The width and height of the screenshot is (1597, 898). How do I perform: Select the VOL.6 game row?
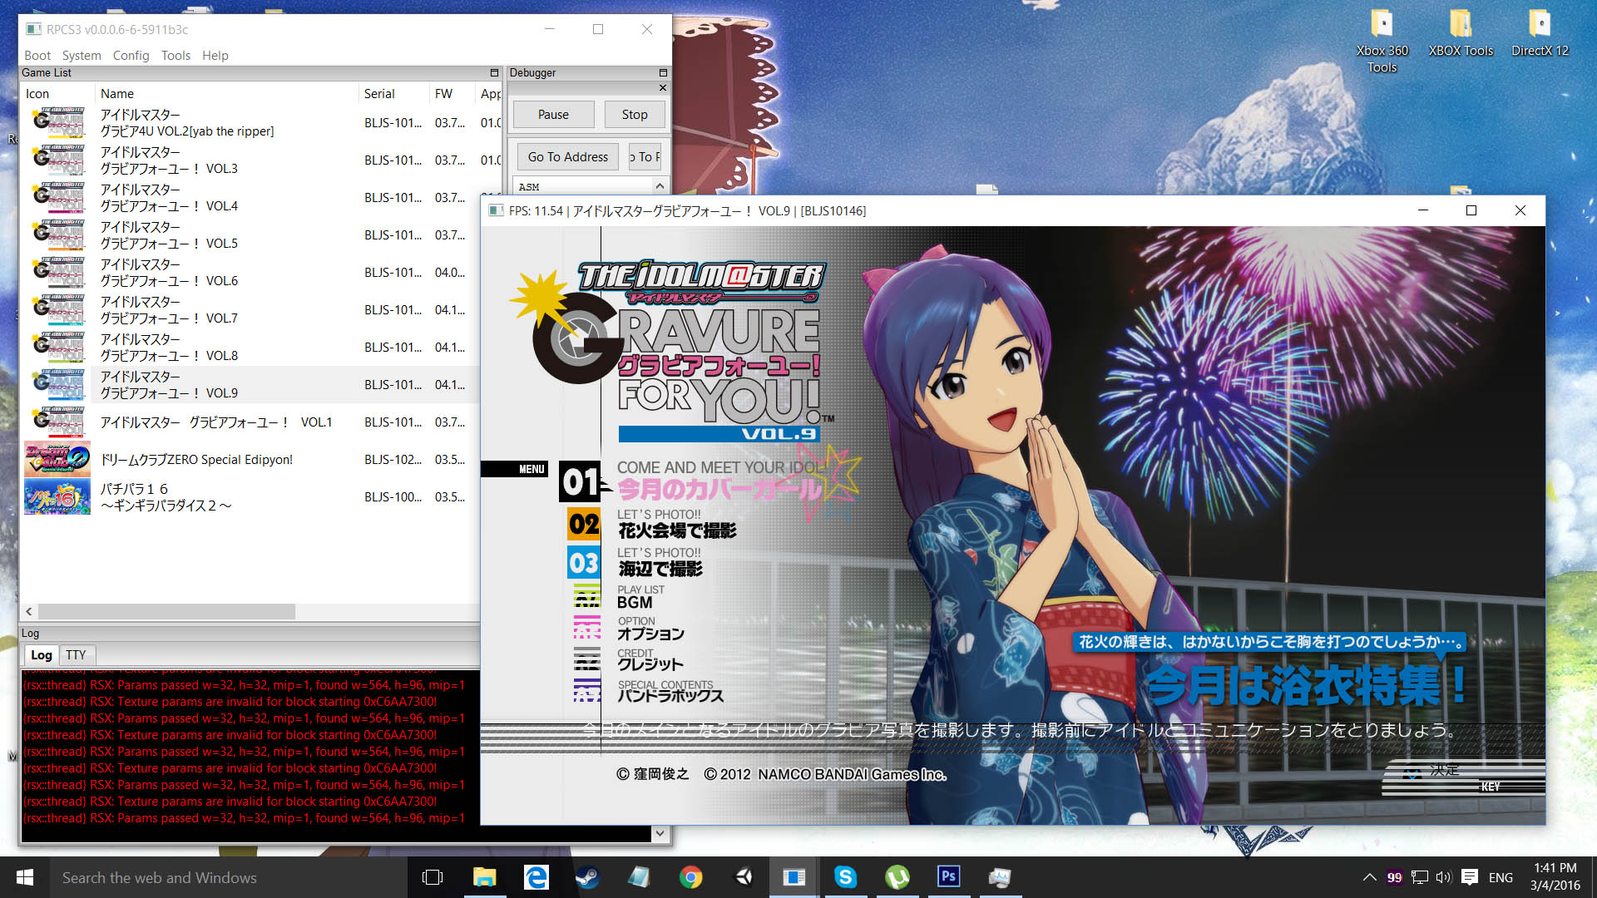tap(250, 273)
